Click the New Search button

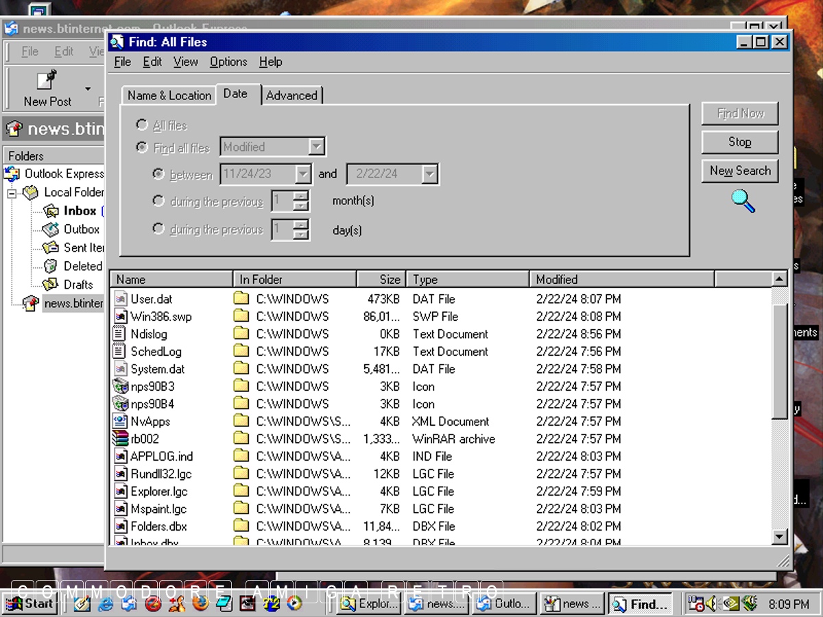click(739, 171)
